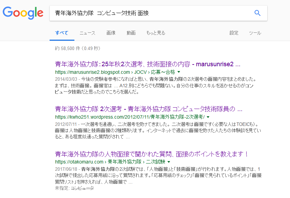Open the もっと見る menu
Screen dimensions: 290x198
pyautogui.click(x=156, y=33)
